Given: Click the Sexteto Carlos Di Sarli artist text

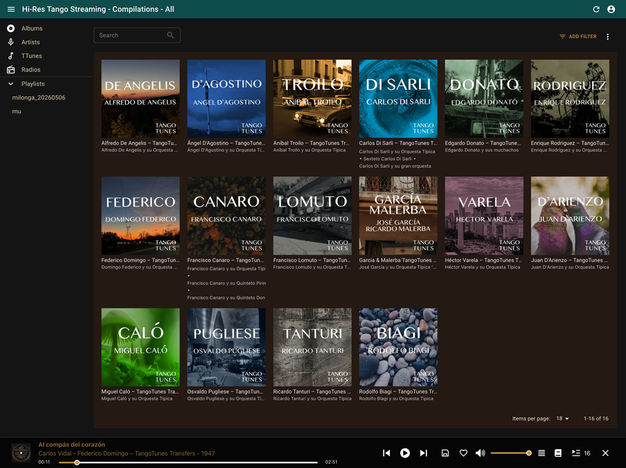Looking at the screenshot, I should (x=387, y=159).
